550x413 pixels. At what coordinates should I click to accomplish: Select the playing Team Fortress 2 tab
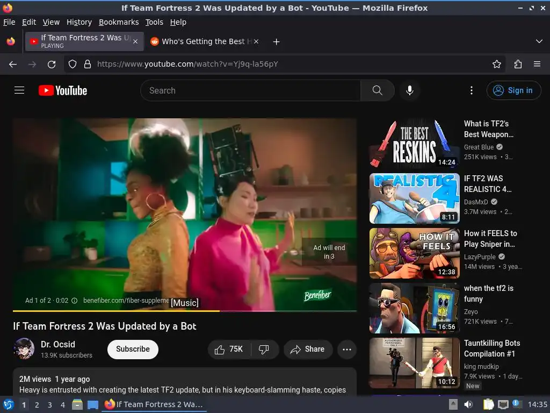(x=84, y=41)
